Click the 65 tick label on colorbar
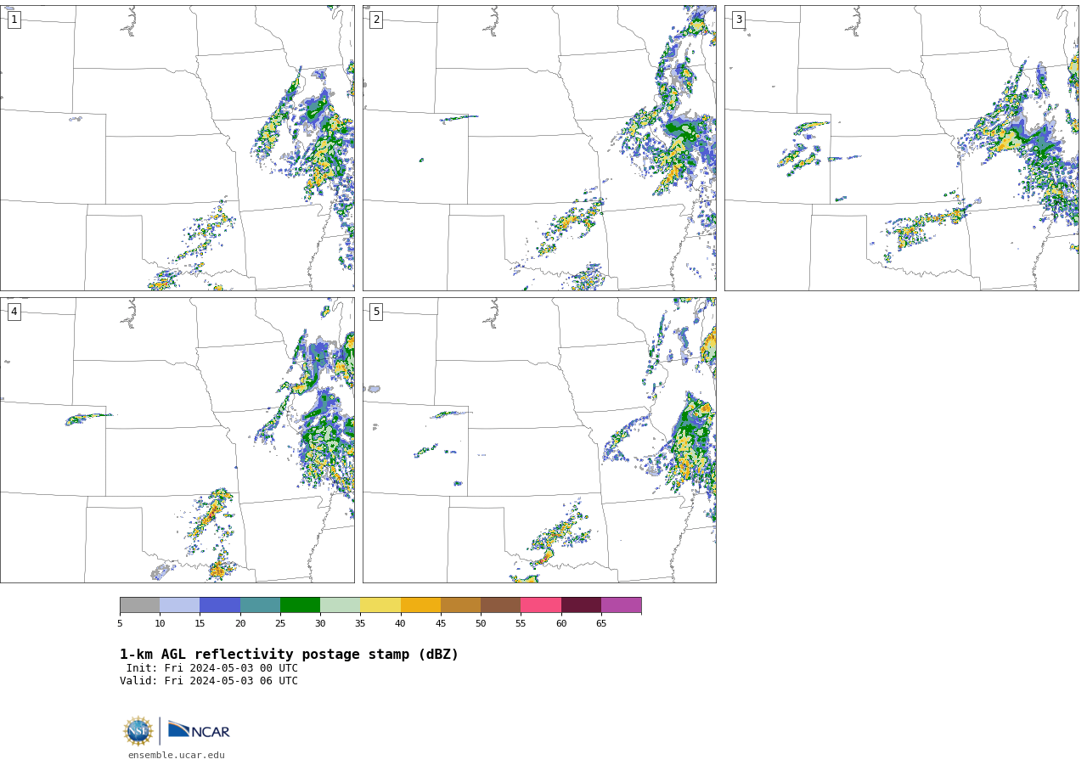Viewport: 1087px width, 765px height. coord(601,624)
